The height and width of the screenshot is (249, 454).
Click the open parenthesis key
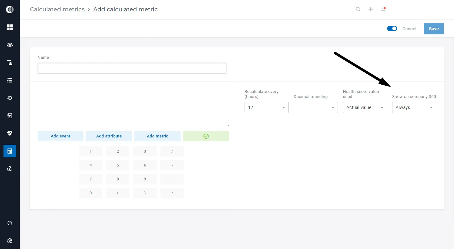(x=118, y=193)
